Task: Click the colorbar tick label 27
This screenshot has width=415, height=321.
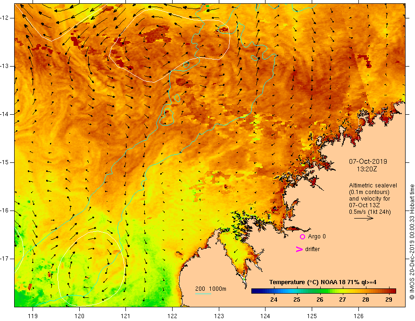Action: tap(342, 300)
